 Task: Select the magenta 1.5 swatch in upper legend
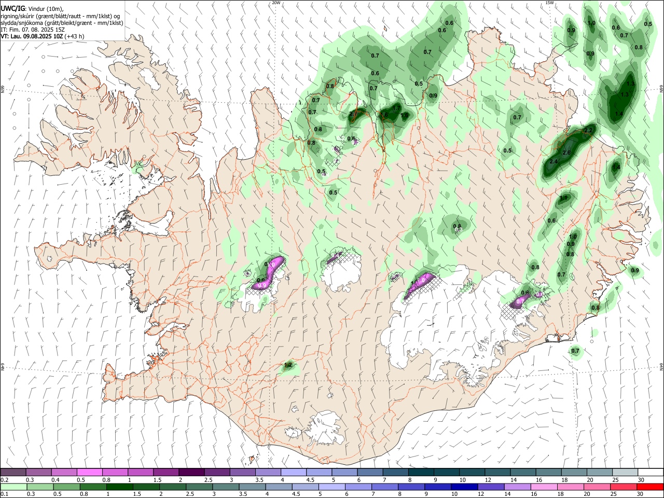coord(166,473)
